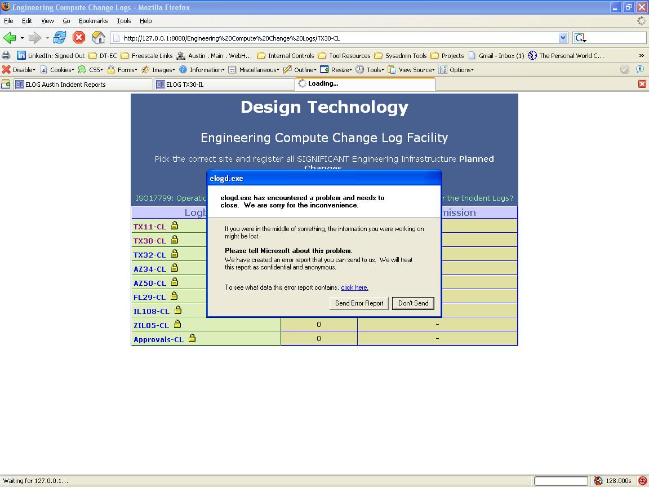
Task: Open the Options dropdown menu
Action: coord(456,69)
